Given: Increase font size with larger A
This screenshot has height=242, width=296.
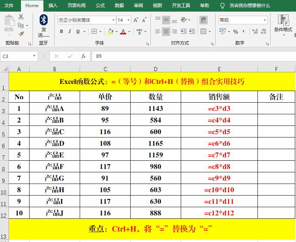Looking at the screenshot, I should tap(136, 20).
